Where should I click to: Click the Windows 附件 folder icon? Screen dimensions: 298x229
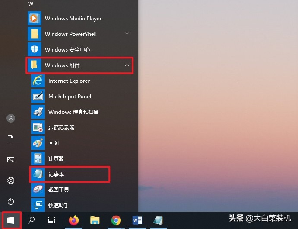coord(35,65)
